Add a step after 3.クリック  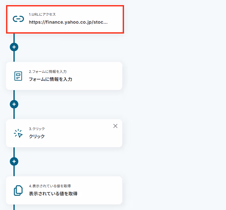point(14,161)
